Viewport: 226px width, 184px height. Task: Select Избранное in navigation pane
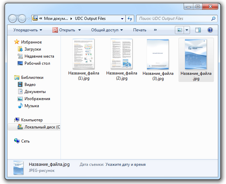pos(31,42)
